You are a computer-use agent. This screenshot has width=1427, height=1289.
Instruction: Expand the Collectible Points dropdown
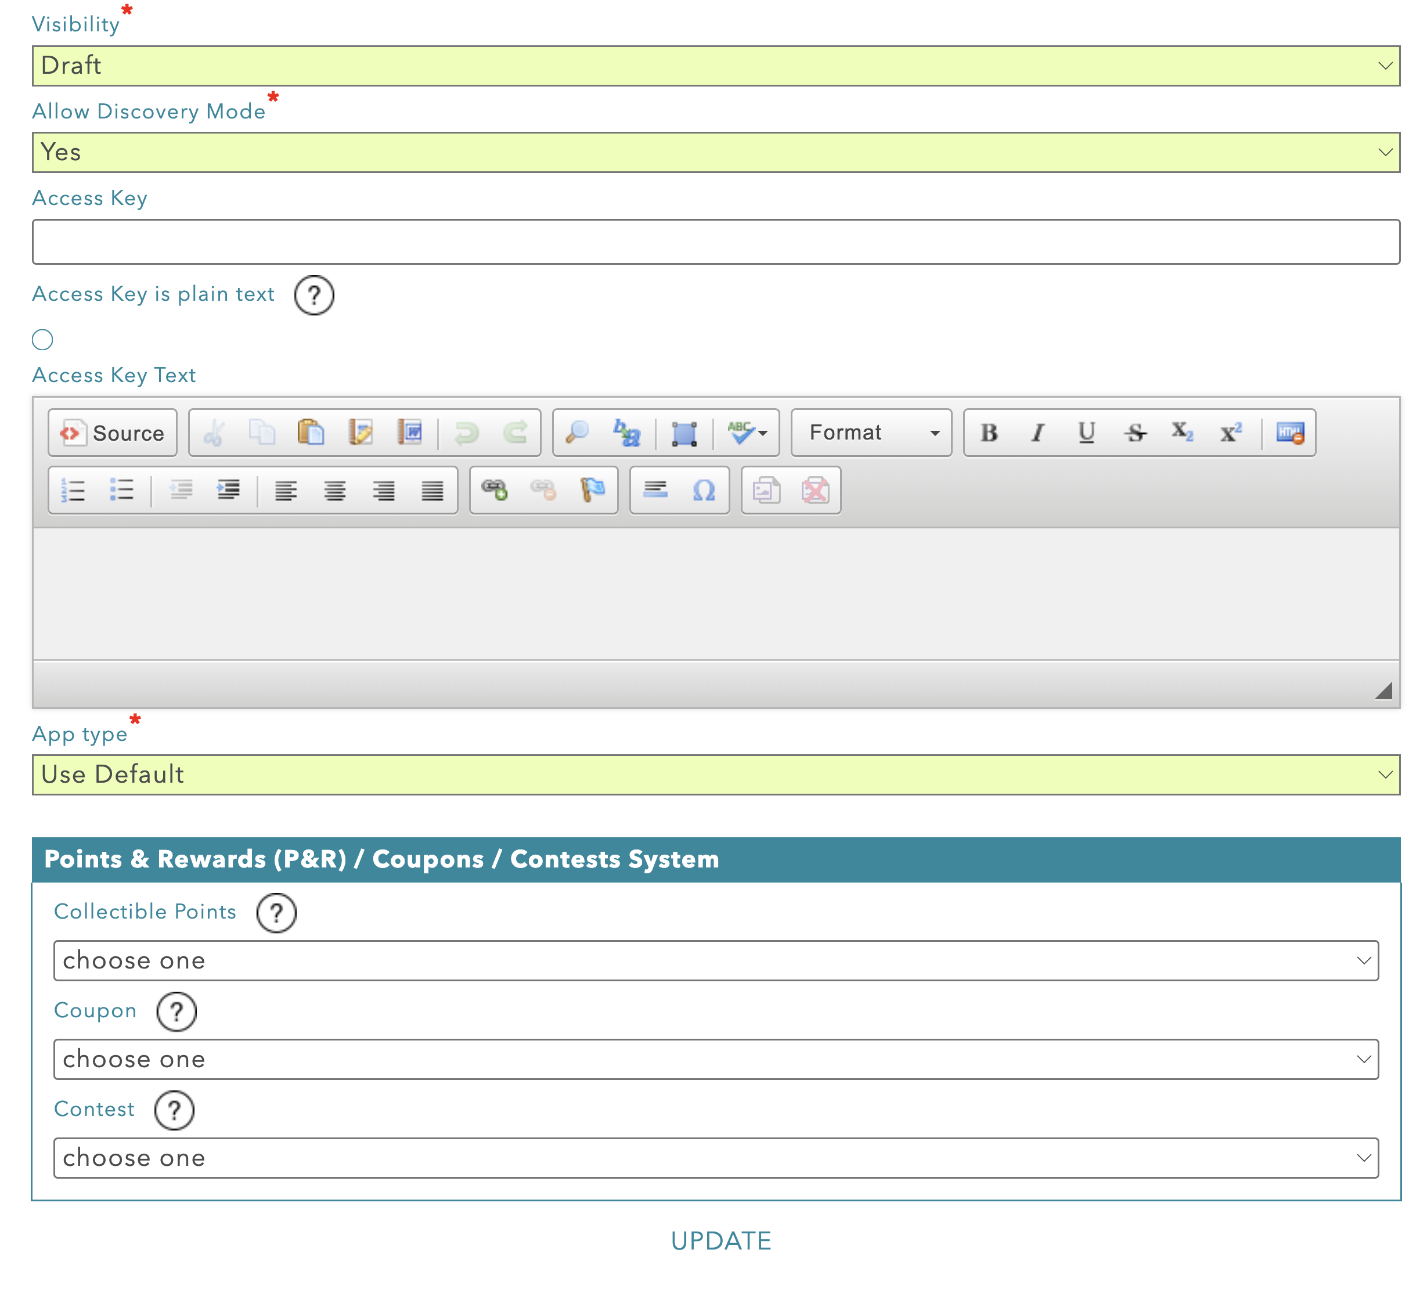pyautogui.click(x=715, y=960)
